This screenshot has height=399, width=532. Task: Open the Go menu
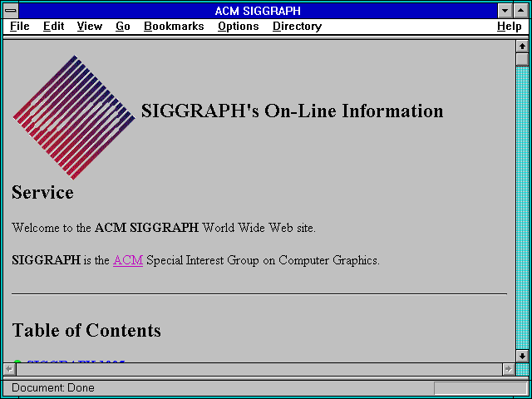pyautogui.click(x=123, y=27)
